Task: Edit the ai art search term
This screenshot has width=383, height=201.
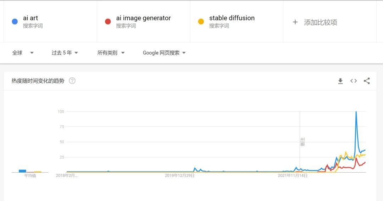Action: (30, 18)
